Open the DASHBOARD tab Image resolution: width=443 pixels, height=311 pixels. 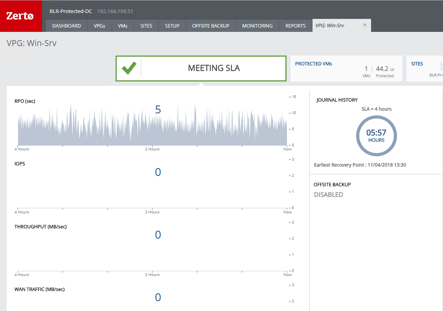click(66, 26)
